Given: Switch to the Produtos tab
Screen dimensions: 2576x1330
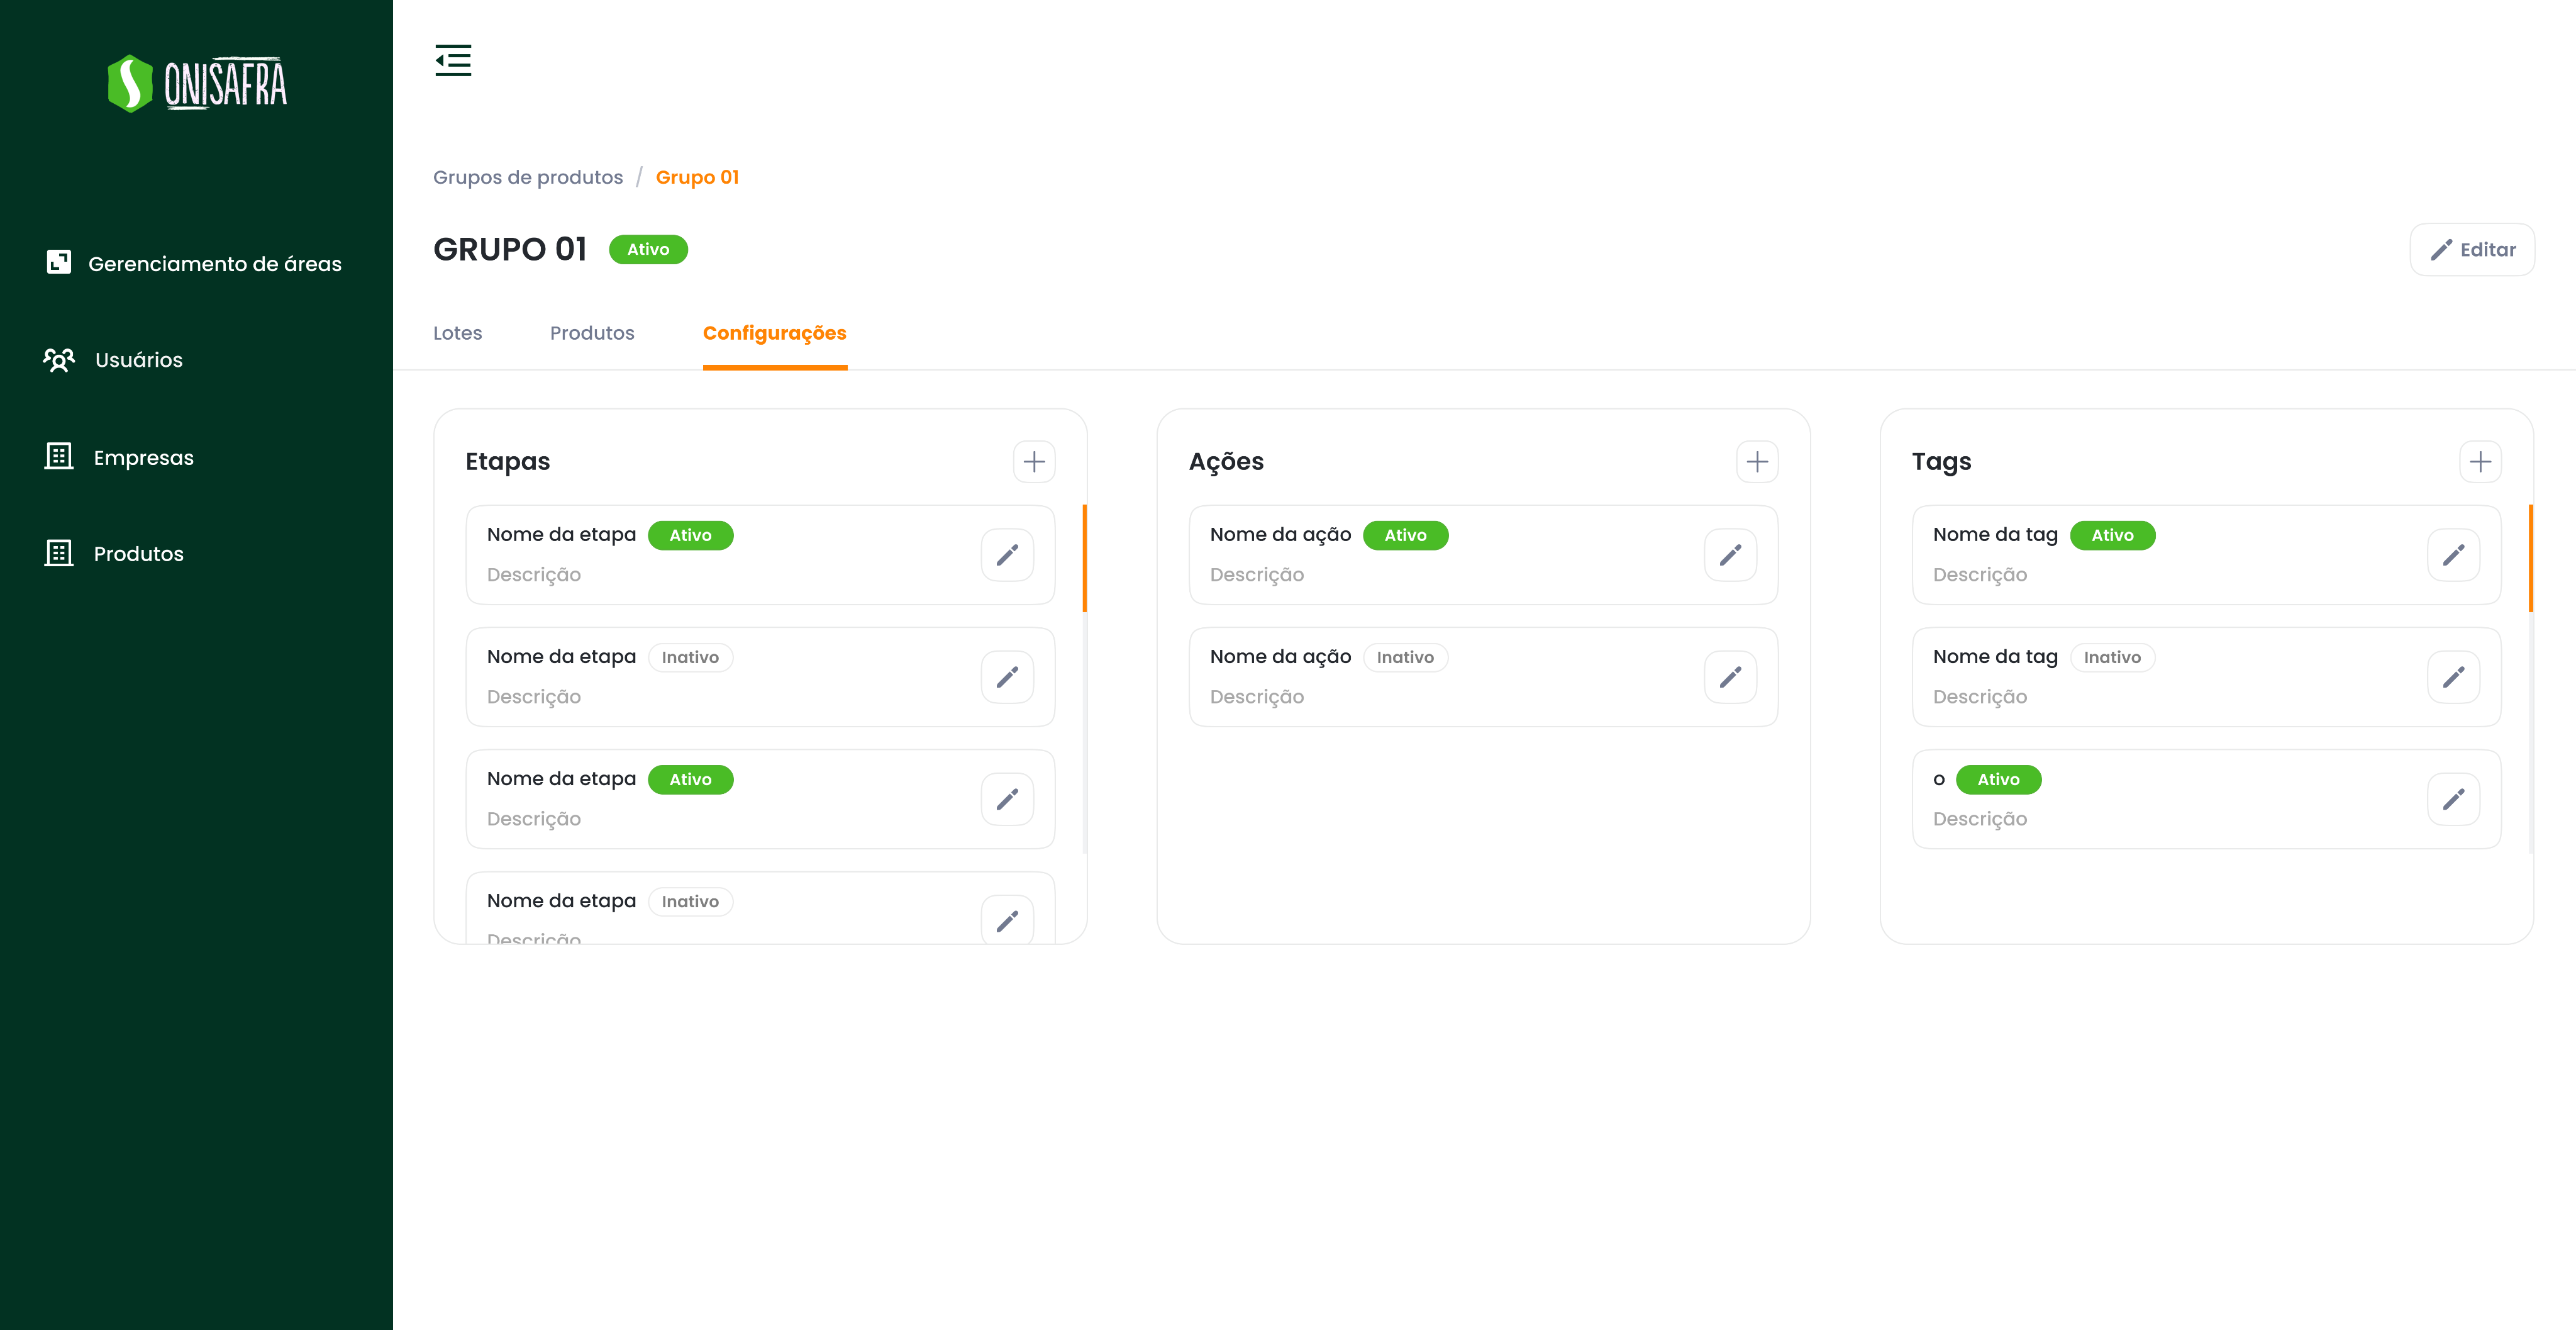Looking at the screenshot, I should (592, 333).
